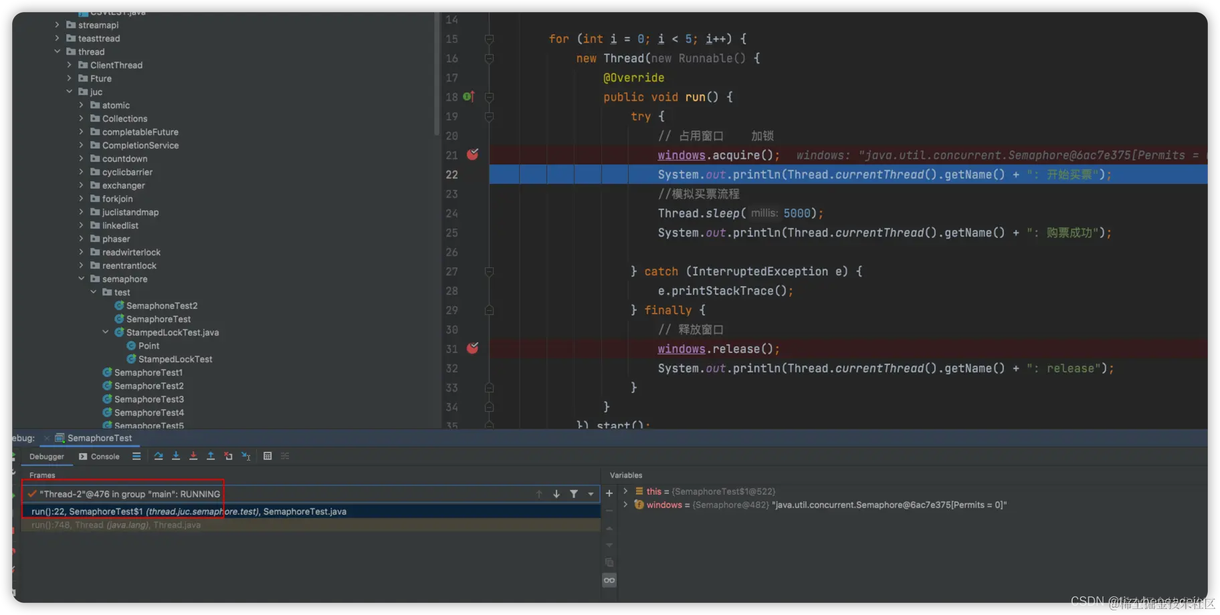1220x615 pixels.
Task: Click the red Force Step Into icon
Action: (193, 456)
